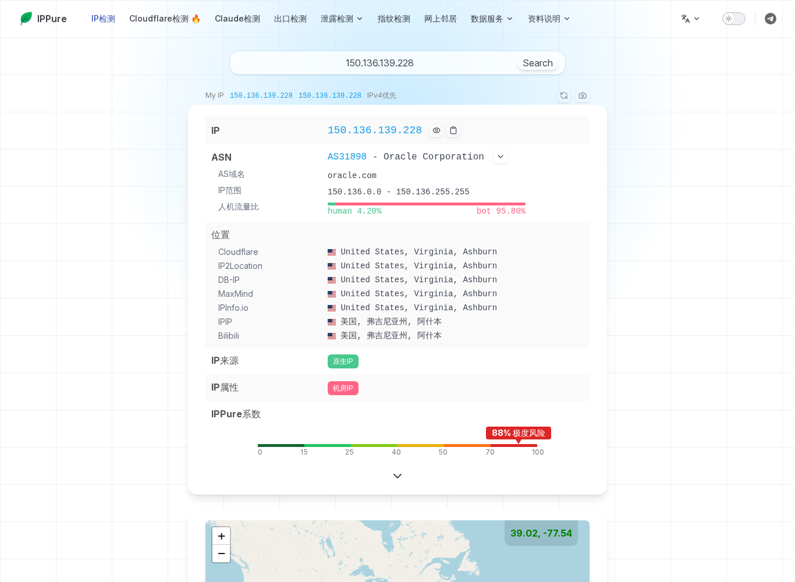Viewport: 795px width, 582px height.
Task: Copy the IP address to clipboard
Action: (x=453, y=130)
